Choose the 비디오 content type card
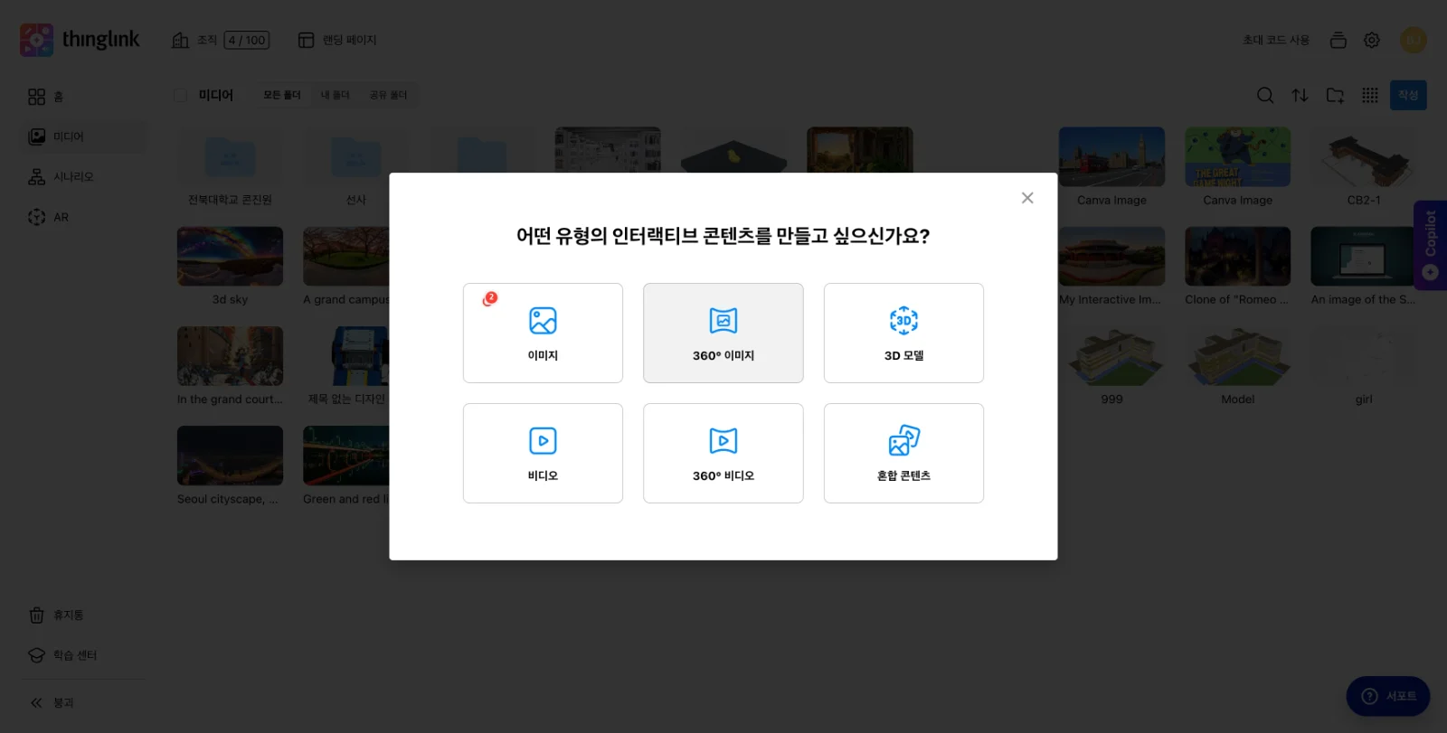Viewport: 1447px width, 733px height. click(x=543, y=453)
